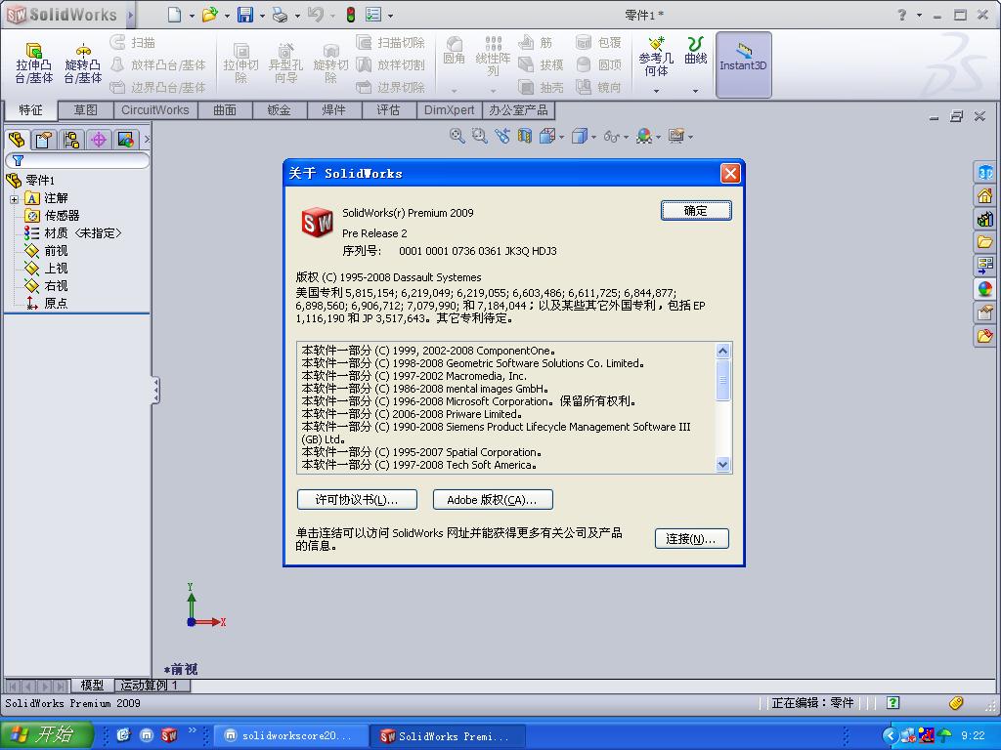Click Design Library icon in task pane
This screenshot has height=750, width=1001.
[x=985, y=220]
